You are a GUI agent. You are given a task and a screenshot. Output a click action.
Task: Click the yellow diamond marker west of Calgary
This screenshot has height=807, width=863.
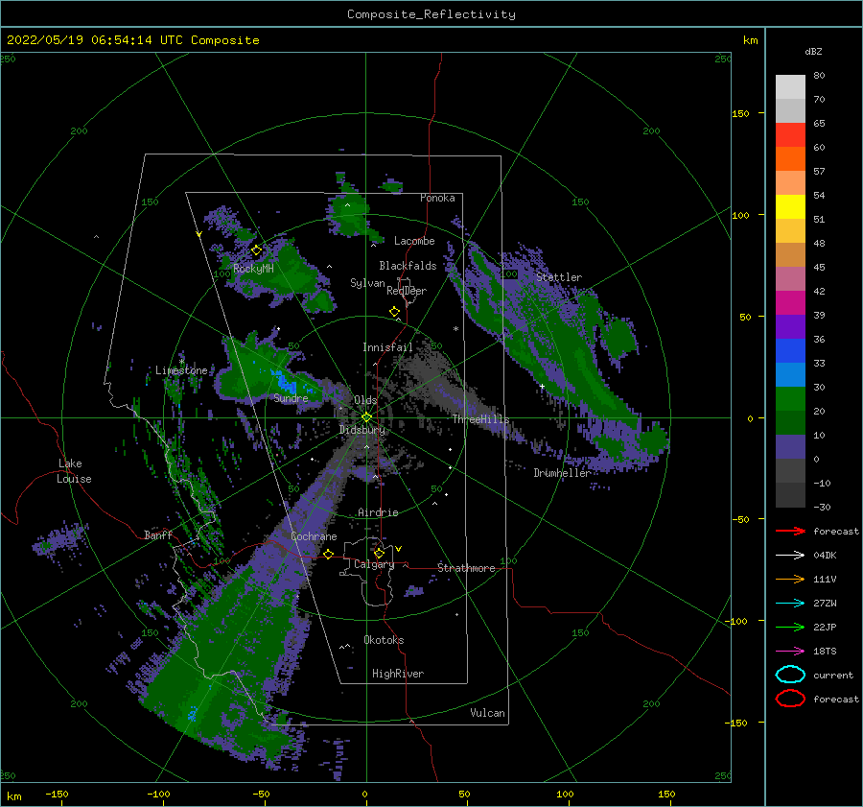[329, 554]
